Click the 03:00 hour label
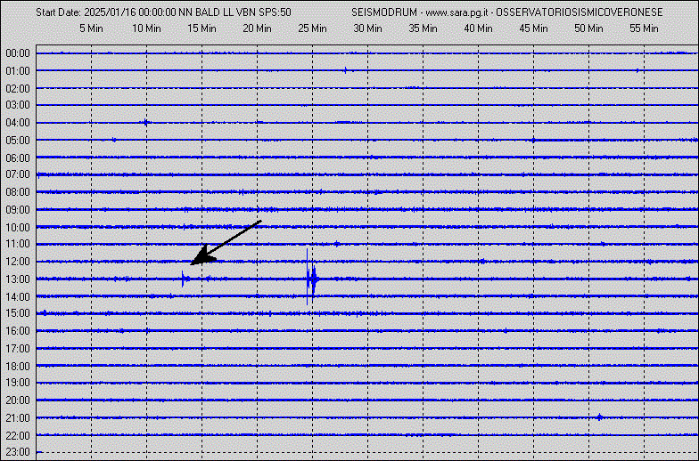 click(18, 105)
